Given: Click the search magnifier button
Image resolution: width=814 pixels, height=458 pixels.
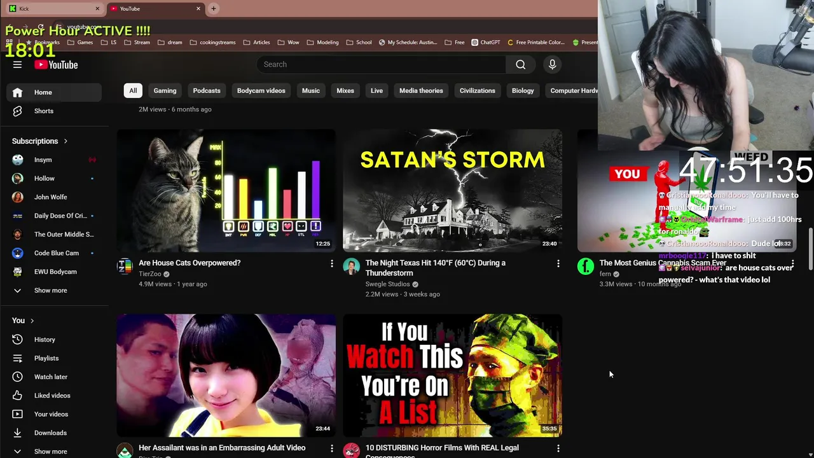Looking at the screenshot, I should 520,64.
